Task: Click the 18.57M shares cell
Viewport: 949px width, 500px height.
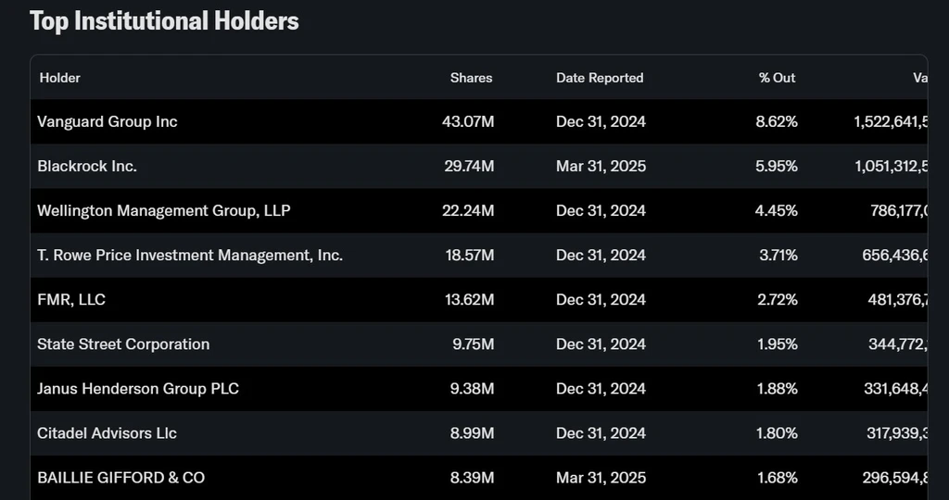Action: point(470,255)
